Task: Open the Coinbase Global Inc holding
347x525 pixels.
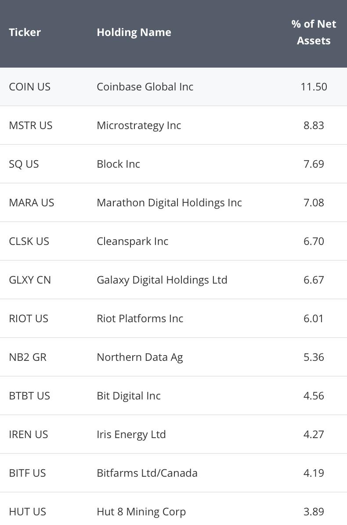Action: pos(145,87)
